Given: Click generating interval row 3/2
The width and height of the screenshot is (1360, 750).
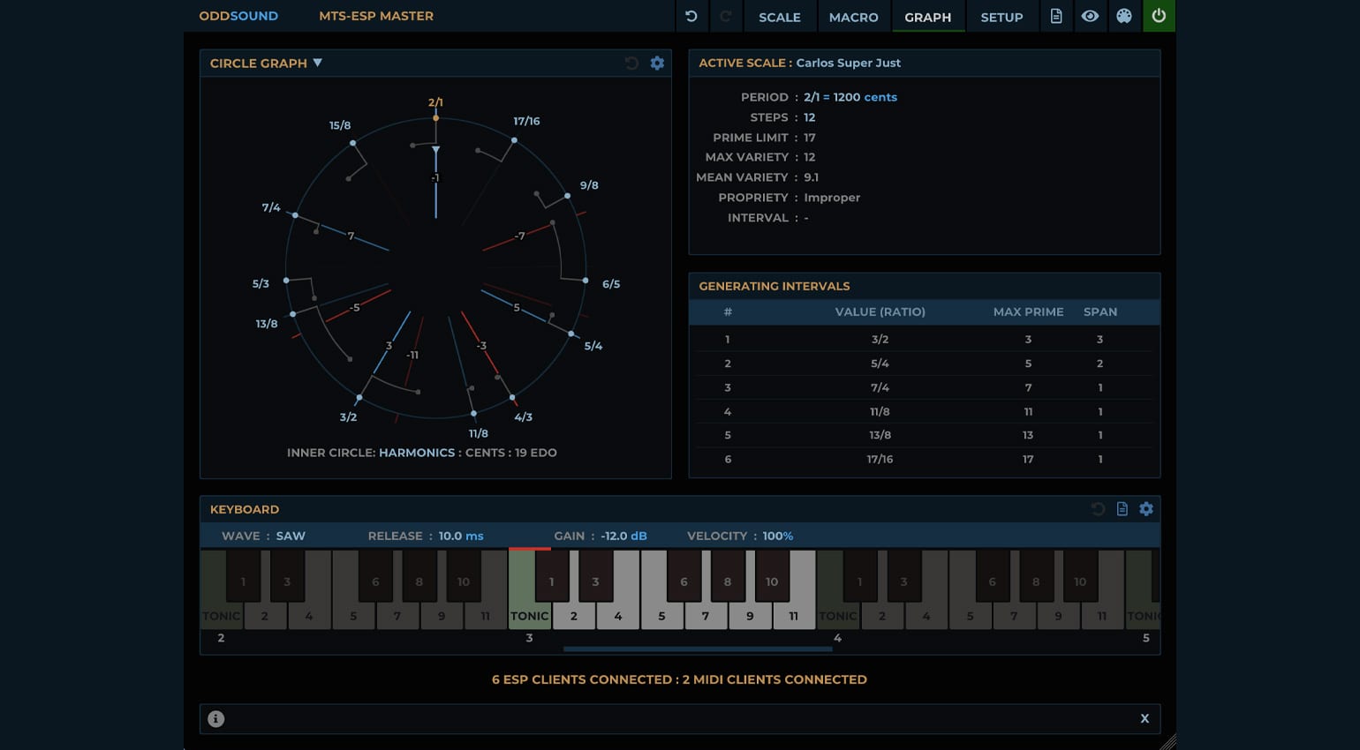Looking at the screenshot, I should (924, 340).
